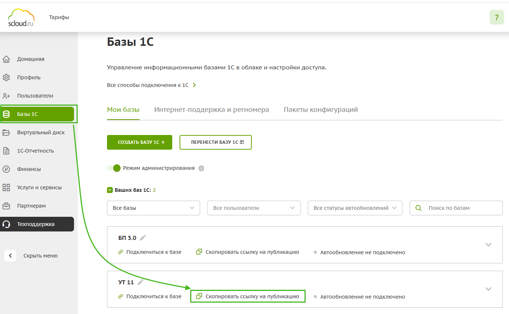Click copy icon in БП 3.0 row
509x314 pixels.
point(199,252)
